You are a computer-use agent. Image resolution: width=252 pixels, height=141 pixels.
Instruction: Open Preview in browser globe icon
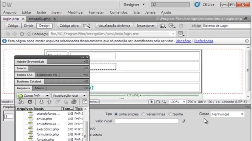(x=163, y=26)
